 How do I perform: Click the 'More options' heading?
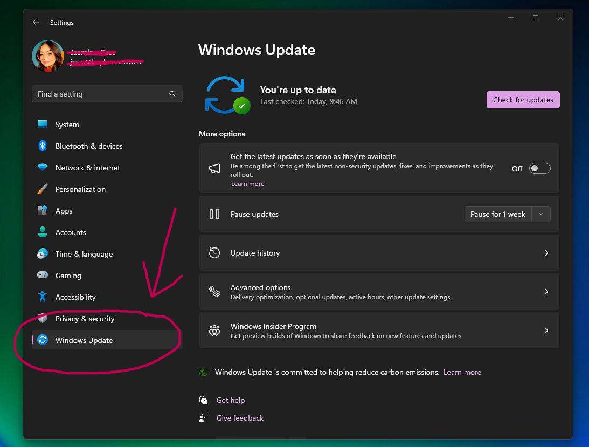[x=222, y=134]
